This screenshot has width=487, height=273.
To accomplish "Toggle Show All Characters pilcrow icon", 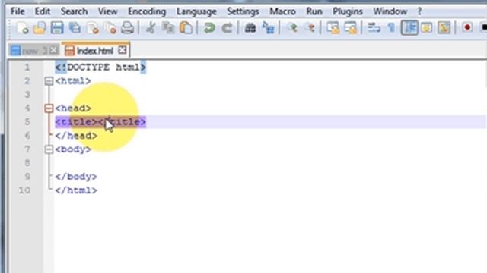I will click(391, 28).
